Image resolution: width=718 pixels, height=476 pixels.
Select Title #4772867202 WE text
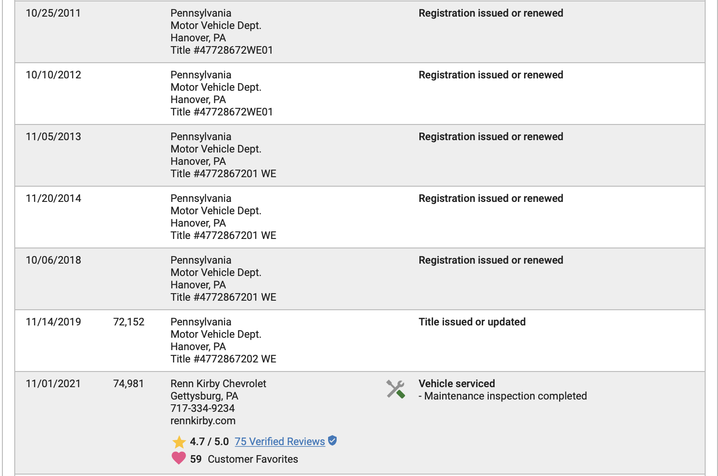(223, 359)
